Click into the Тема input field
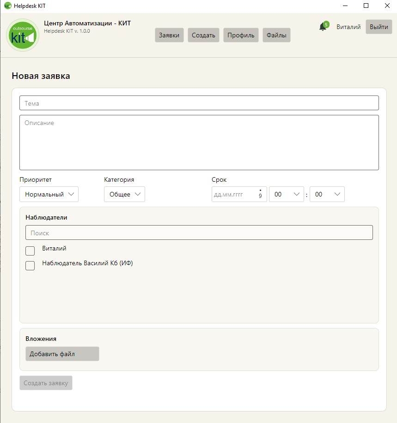397x423 pixels. (199, 103)
